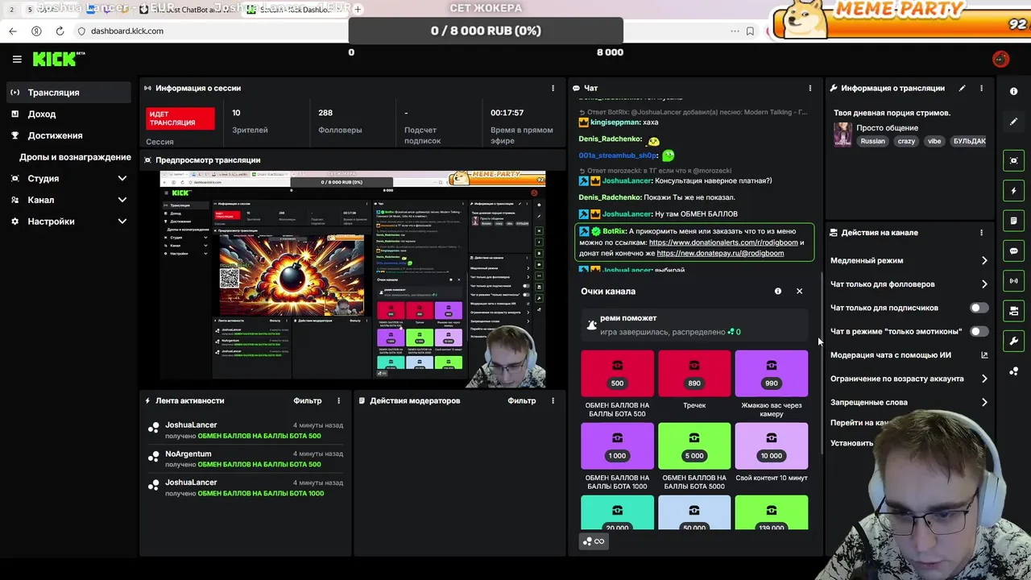Click kingiseppman username in chat
Viewport: 1031px width, 580px height.
(x=614, y=122)
